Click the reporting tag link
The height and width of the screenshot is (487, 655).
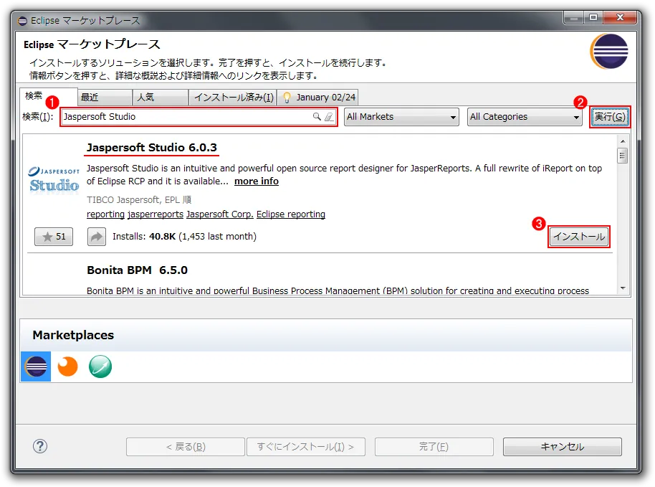point(105,214)
